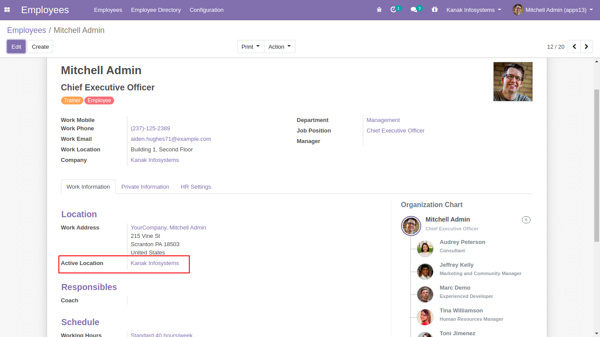This screenshot has height=337, width=600.
Task: Go to previous record arrow
Action: coord(574,47)
